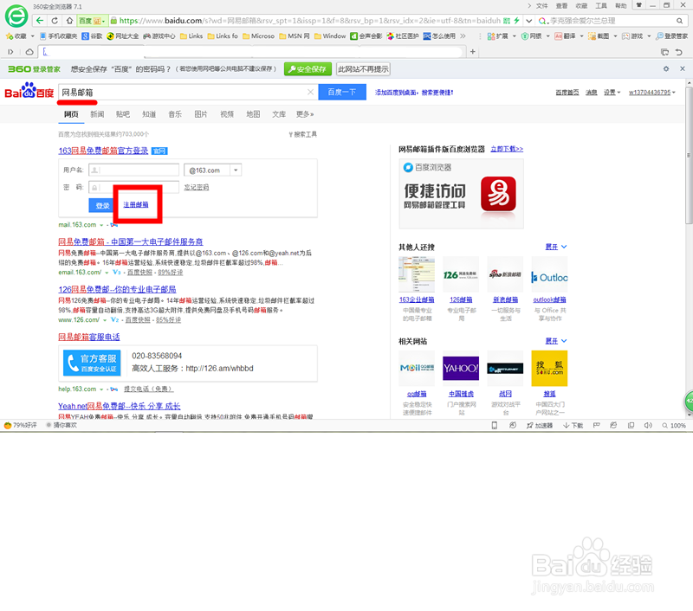
Task: Click the page vertical scrollbar thumb
Action: coord(689,156)
